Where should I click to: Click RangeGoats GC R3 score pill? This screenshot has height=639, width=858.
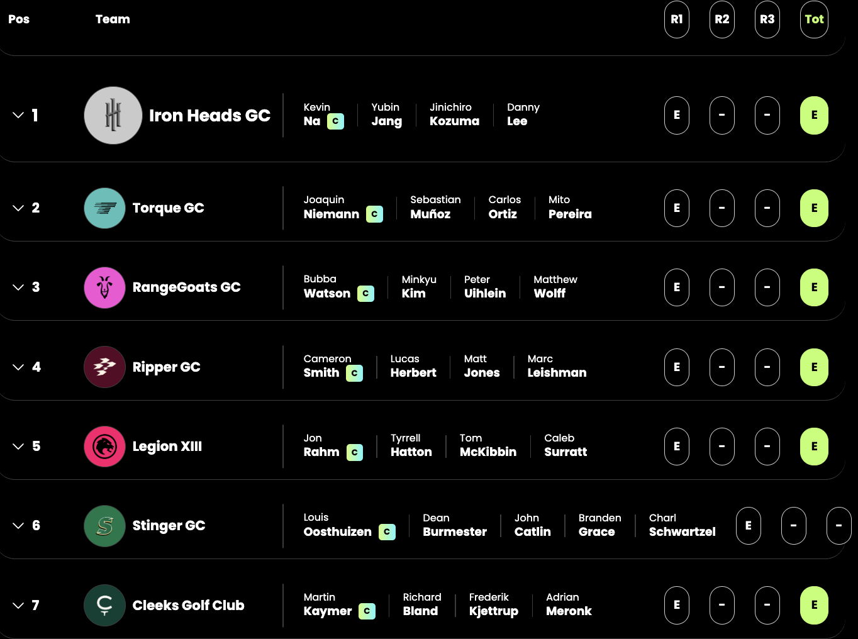point(767,287)
